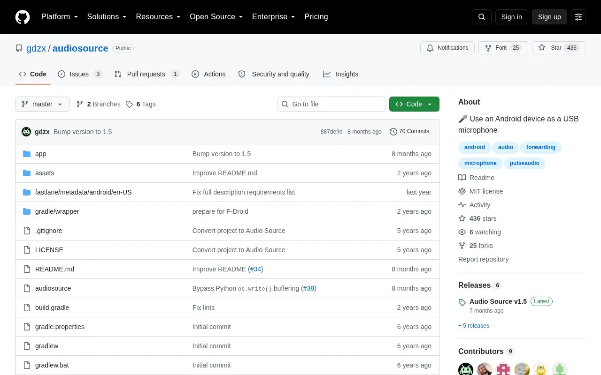Viewport: 601px width, 375px height.
Task: Select the microphone topic tag
Action: coord(480,163)
